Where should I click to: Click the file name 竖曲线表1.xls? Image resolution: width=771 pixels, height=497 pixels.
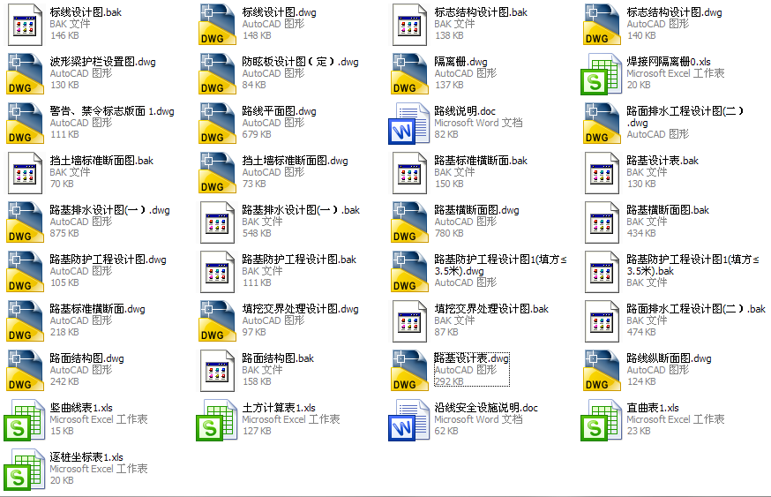(x=81, y=408)
